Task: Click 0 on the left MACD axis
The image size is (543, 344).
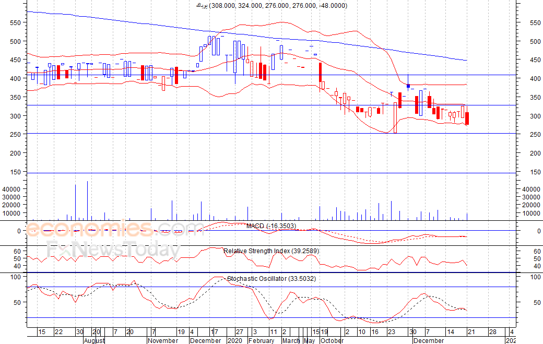Action: [x=19, y=231]
